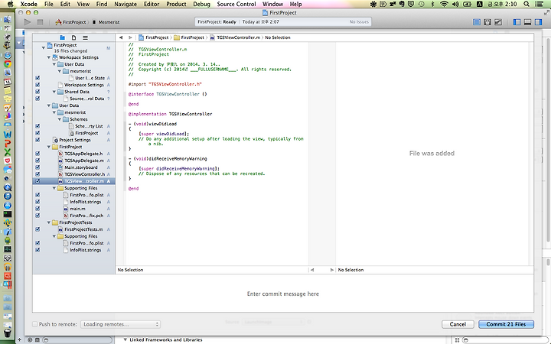Open the Product menu
Screen dimensions: 551x344
click(x=176, y=5)
